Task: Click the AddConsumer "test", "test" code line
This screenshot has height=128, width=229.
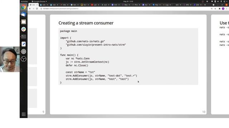Action: coord(97,79)
